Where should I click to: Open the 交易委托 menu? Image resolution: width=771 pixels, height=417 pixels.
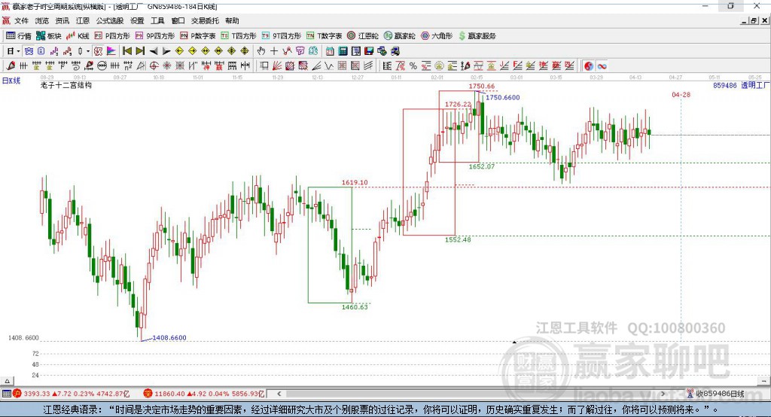pos(205,20)
